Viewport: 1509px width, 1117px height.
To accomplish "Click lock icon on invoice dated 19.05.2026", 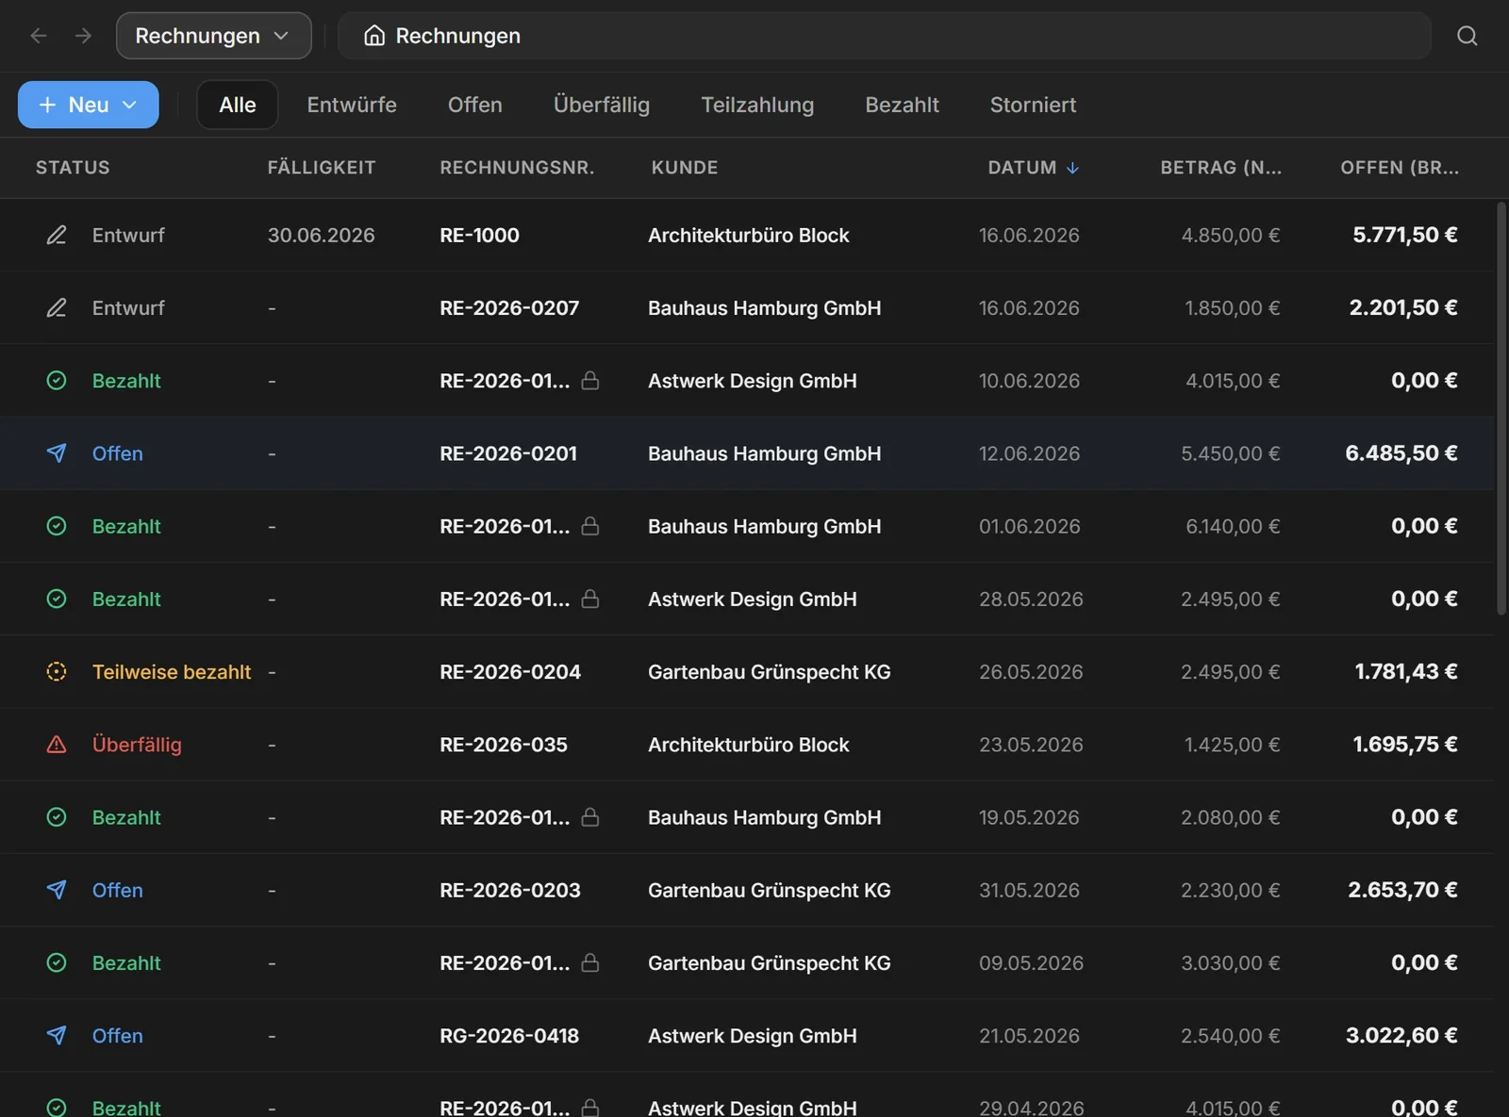I will (x=590, y=817).
